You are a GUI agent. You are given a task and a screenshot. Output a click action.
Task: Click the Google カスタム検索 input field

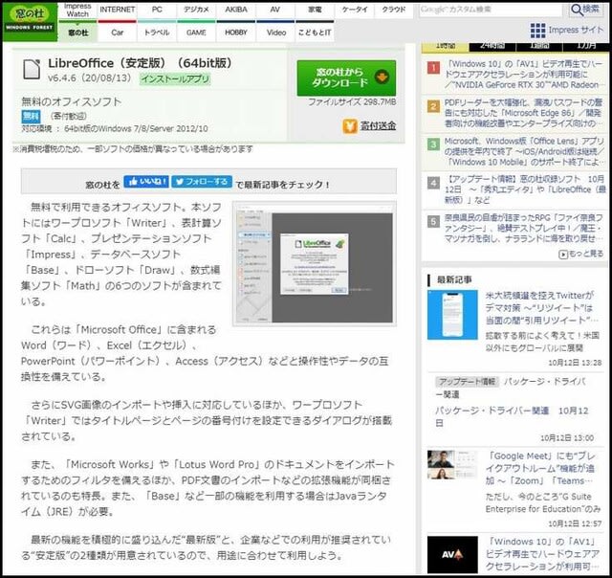tap(491, 10)
